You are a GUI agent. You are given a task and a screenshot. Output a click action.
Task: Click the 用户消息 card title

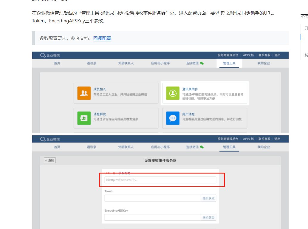pos(188,114)
